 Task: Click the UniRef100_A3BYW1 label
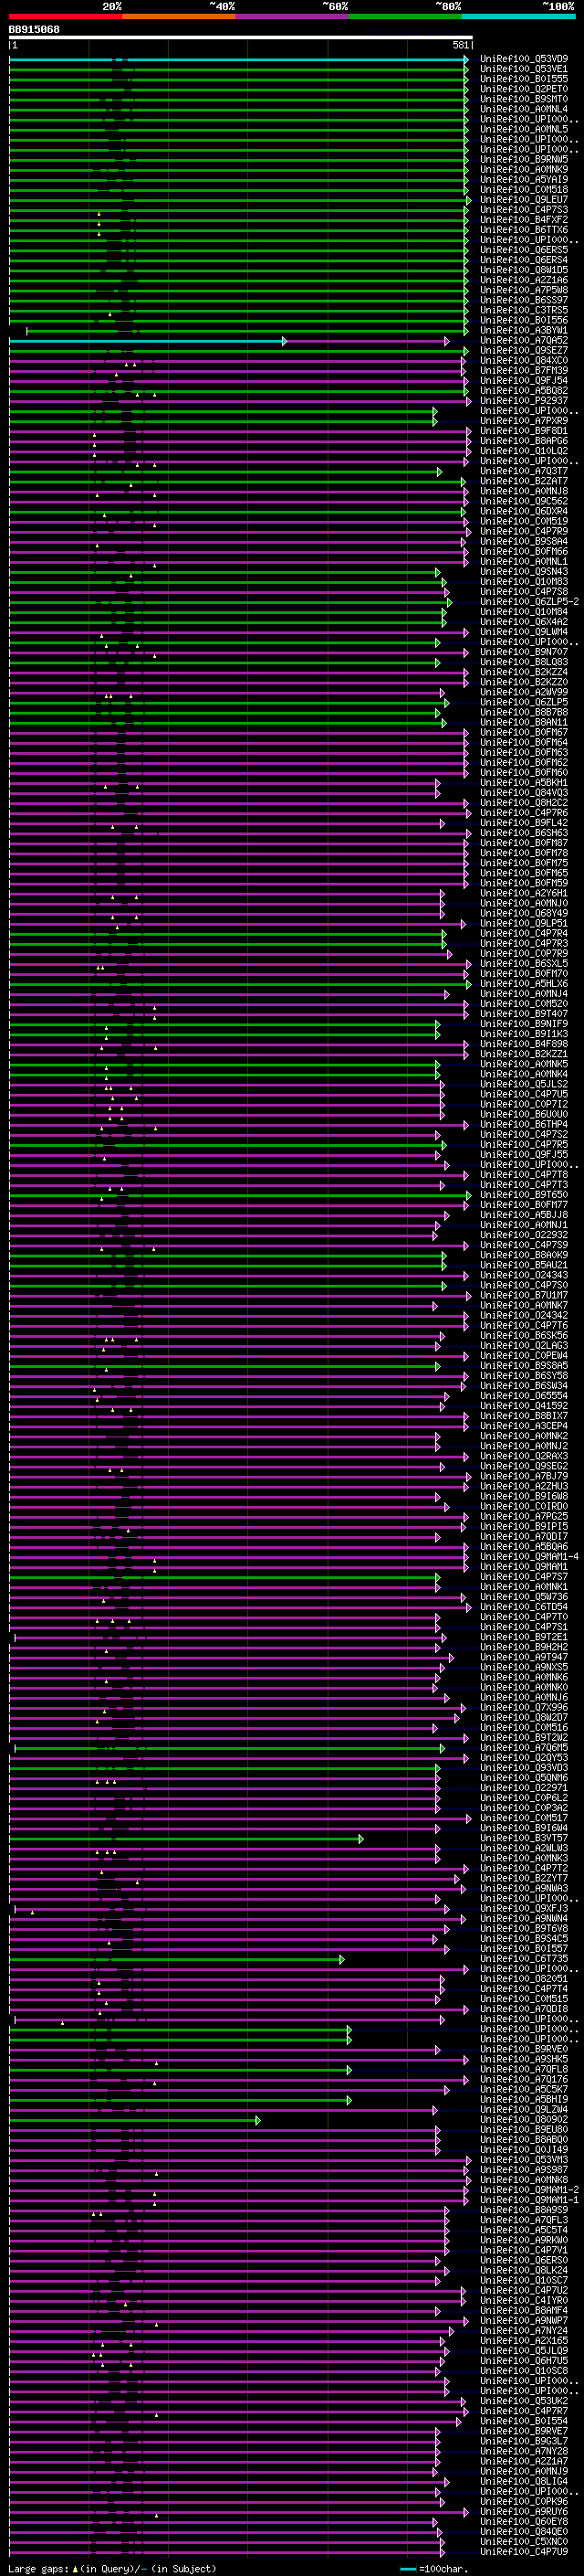523,330
